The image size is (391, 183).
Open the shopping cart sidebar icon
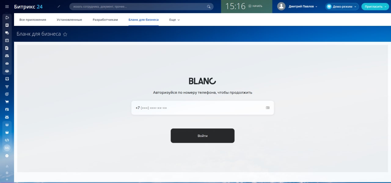[x=7, y=102]
